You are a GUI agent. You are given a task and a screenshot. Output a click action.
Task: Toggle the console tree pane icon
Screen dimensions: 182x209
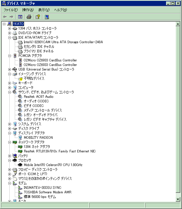click(x=20, y=17)
